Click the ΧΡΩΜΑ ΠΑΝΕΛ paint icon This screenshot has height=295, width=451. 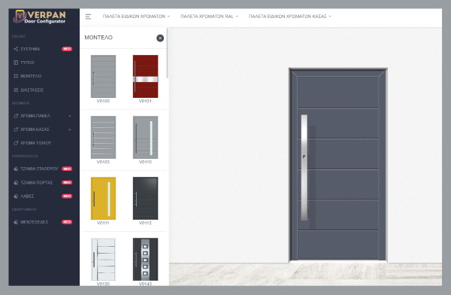16,116
